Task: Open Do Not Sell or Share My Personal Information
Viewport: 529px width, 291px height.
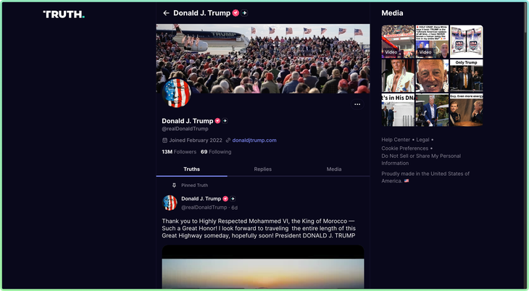Action: click(421, 159)
